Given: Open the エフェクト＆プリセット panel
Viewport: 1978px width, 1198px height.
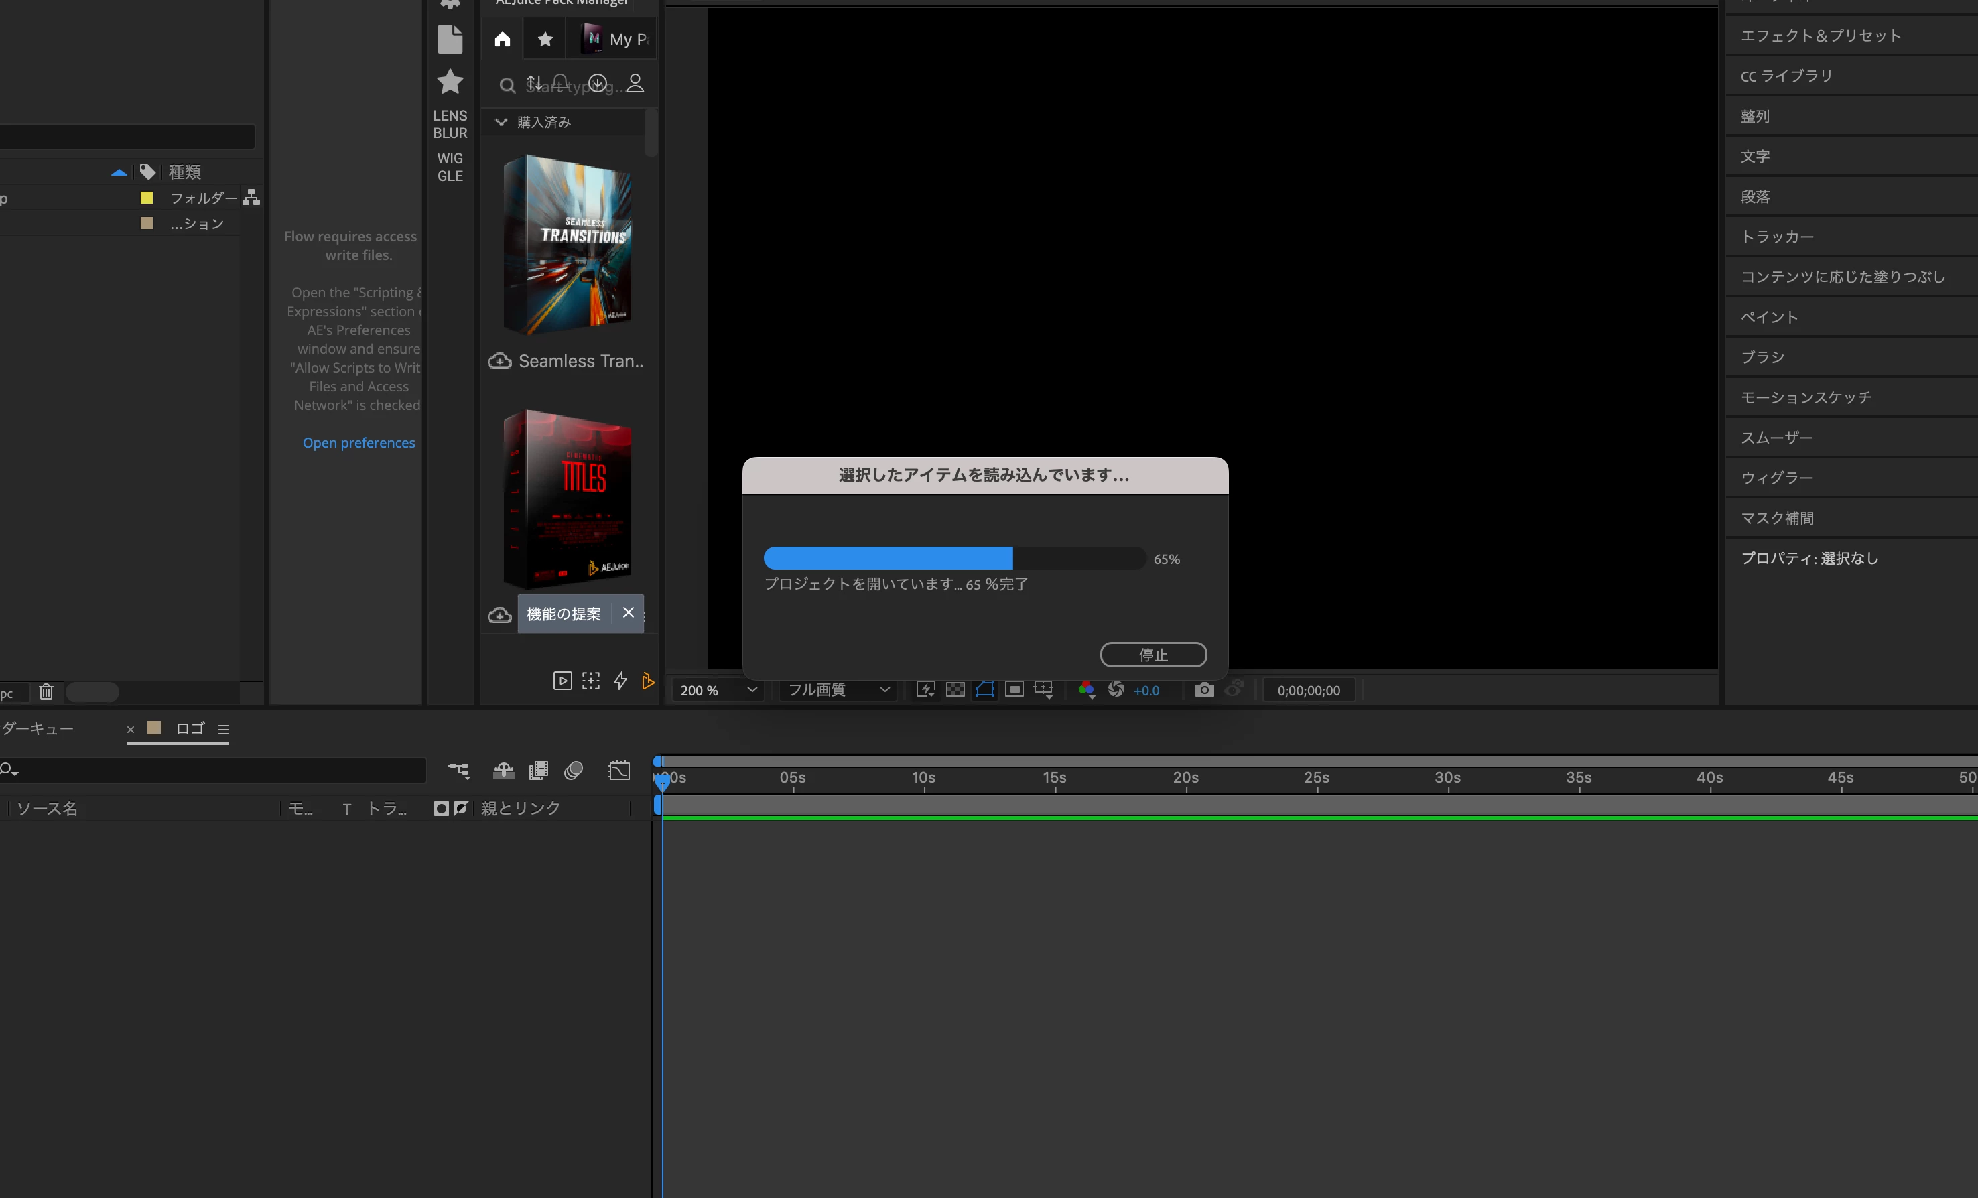Looking at the screenshot, I should click(x=1821, y=36).
